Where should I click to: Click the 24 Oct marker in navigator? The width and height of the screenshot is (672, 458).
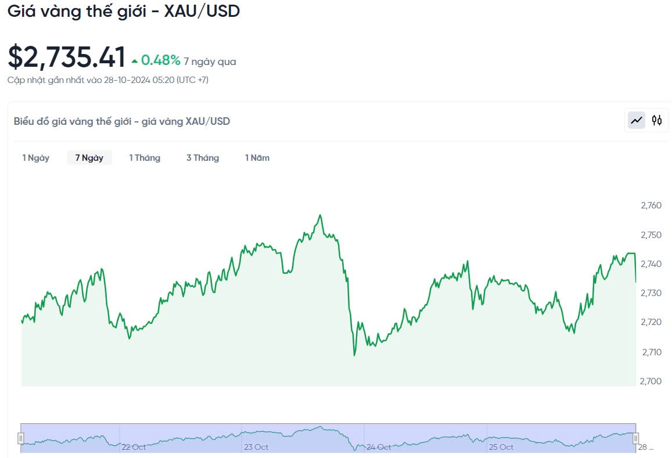(379, 447)
